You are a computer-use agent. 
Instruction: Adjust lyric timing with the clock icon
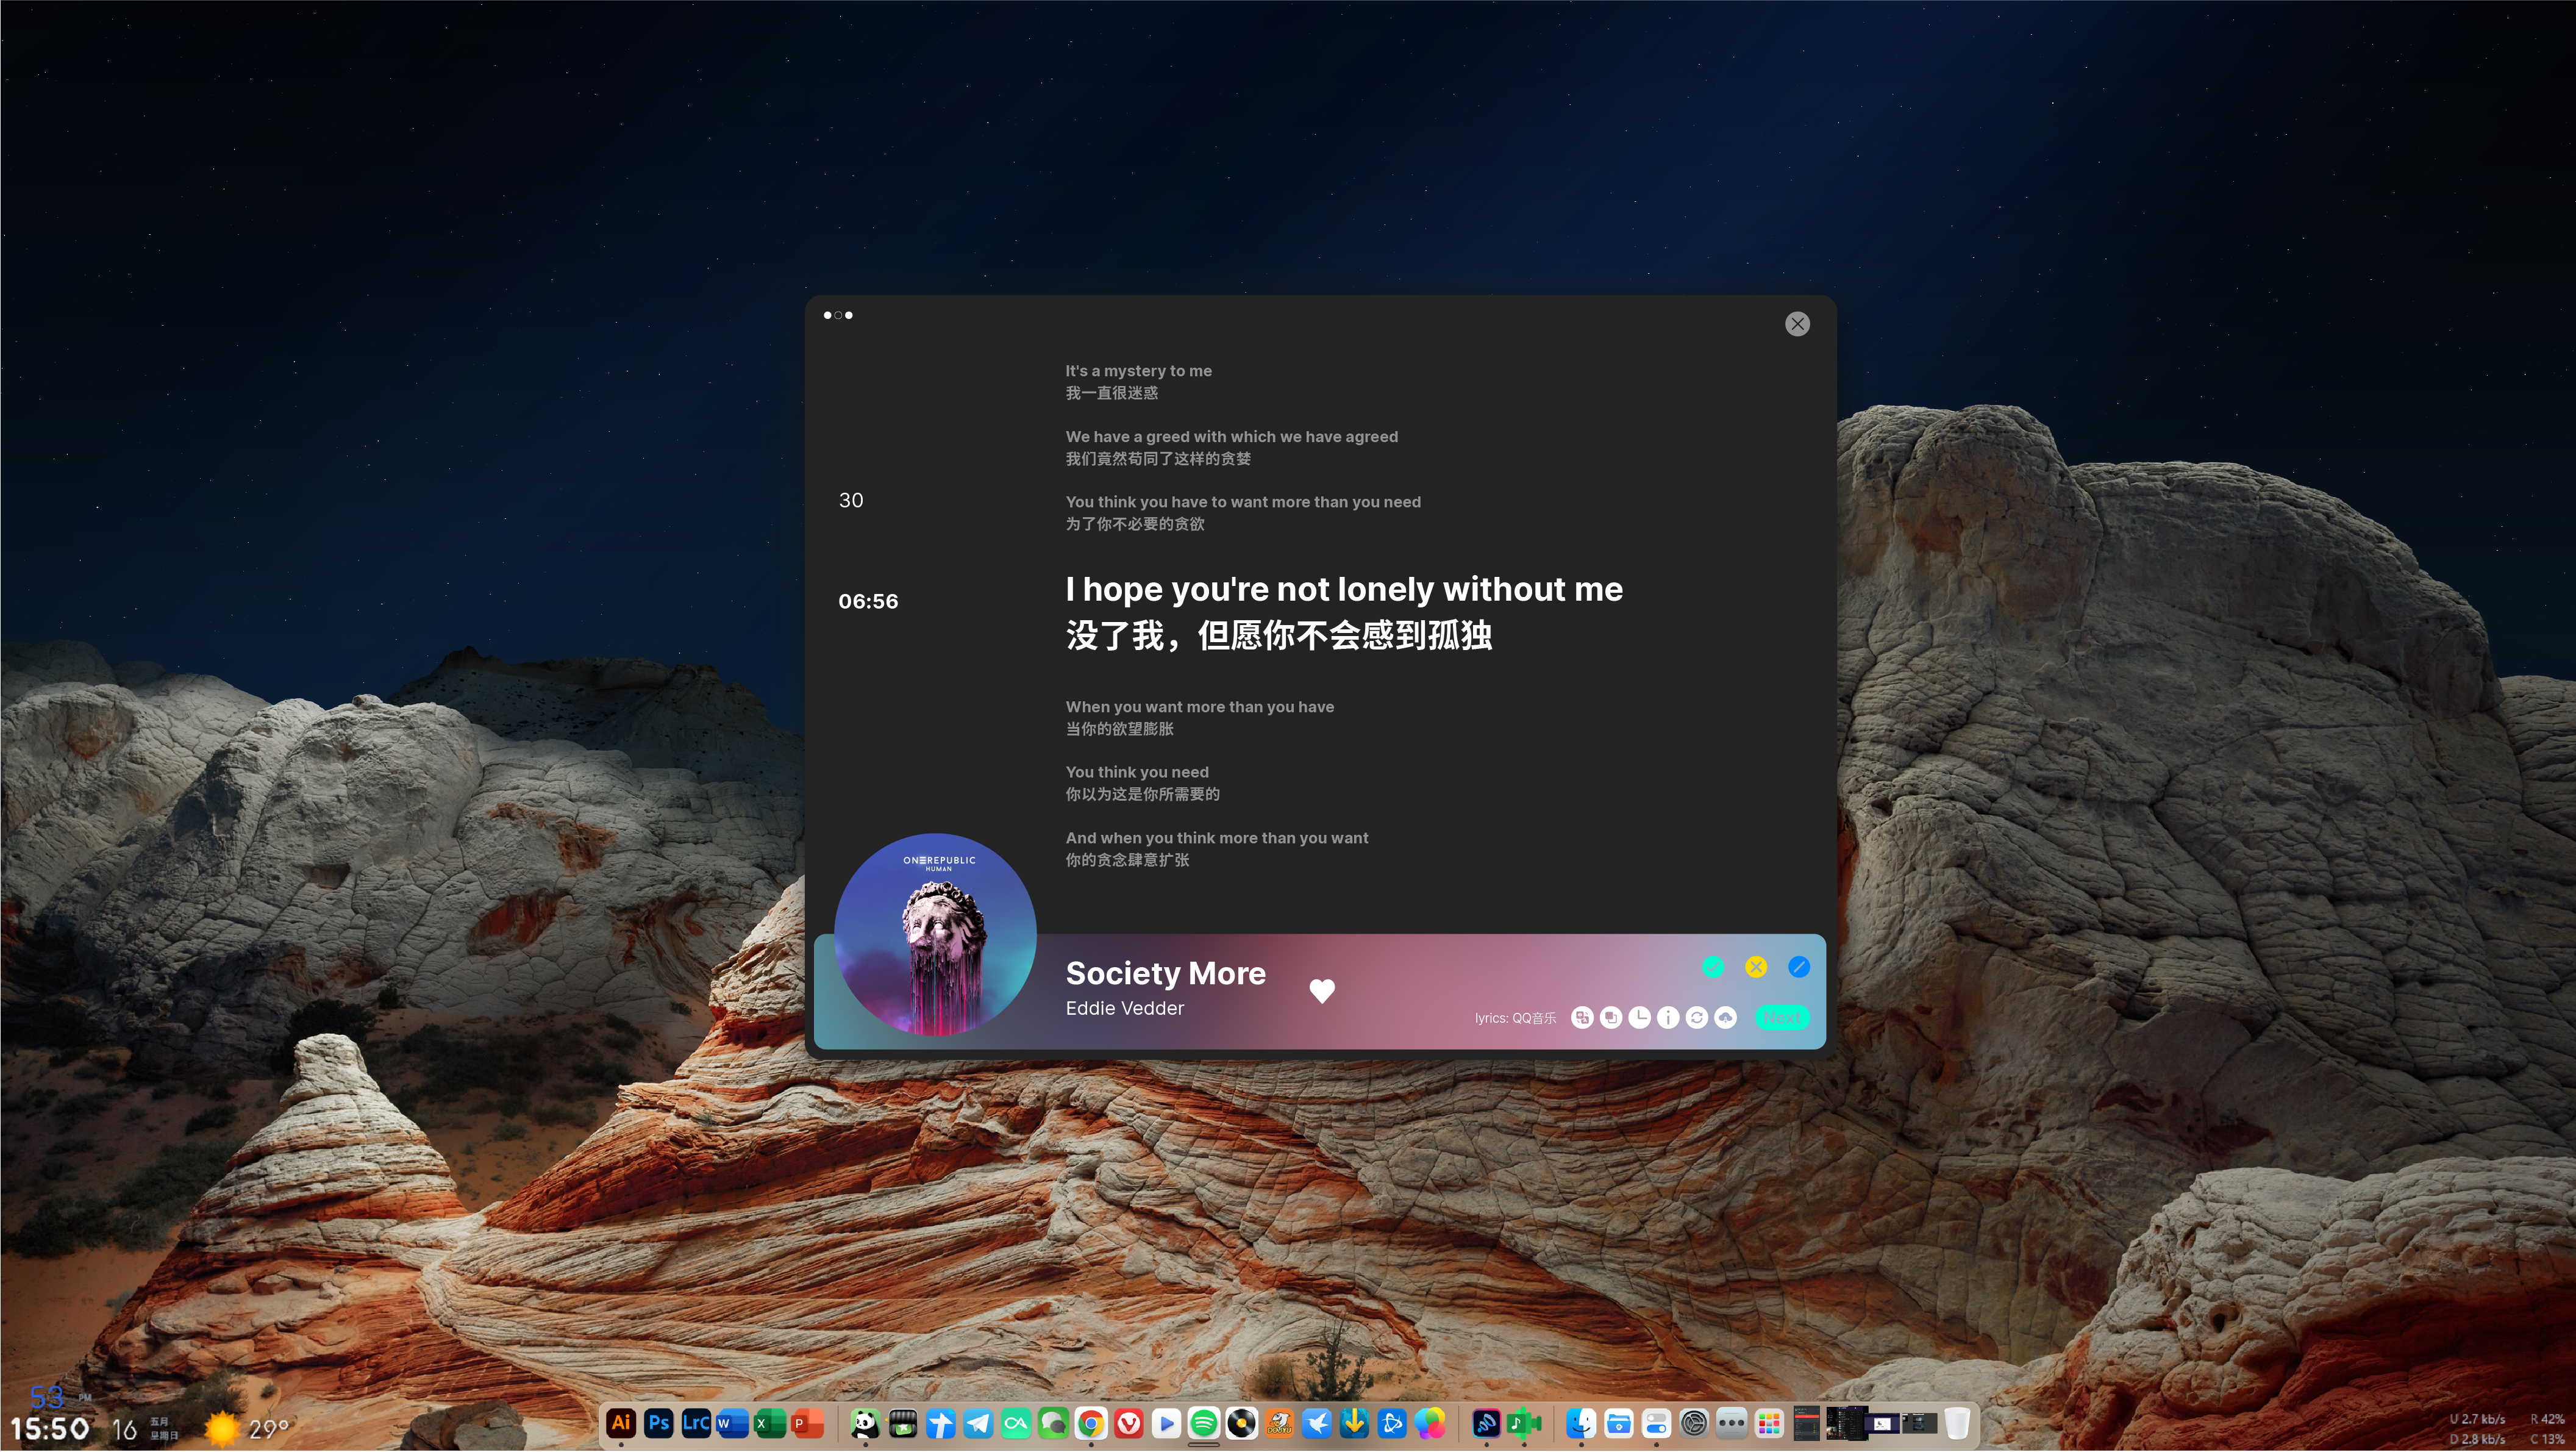[1640, 1018]
